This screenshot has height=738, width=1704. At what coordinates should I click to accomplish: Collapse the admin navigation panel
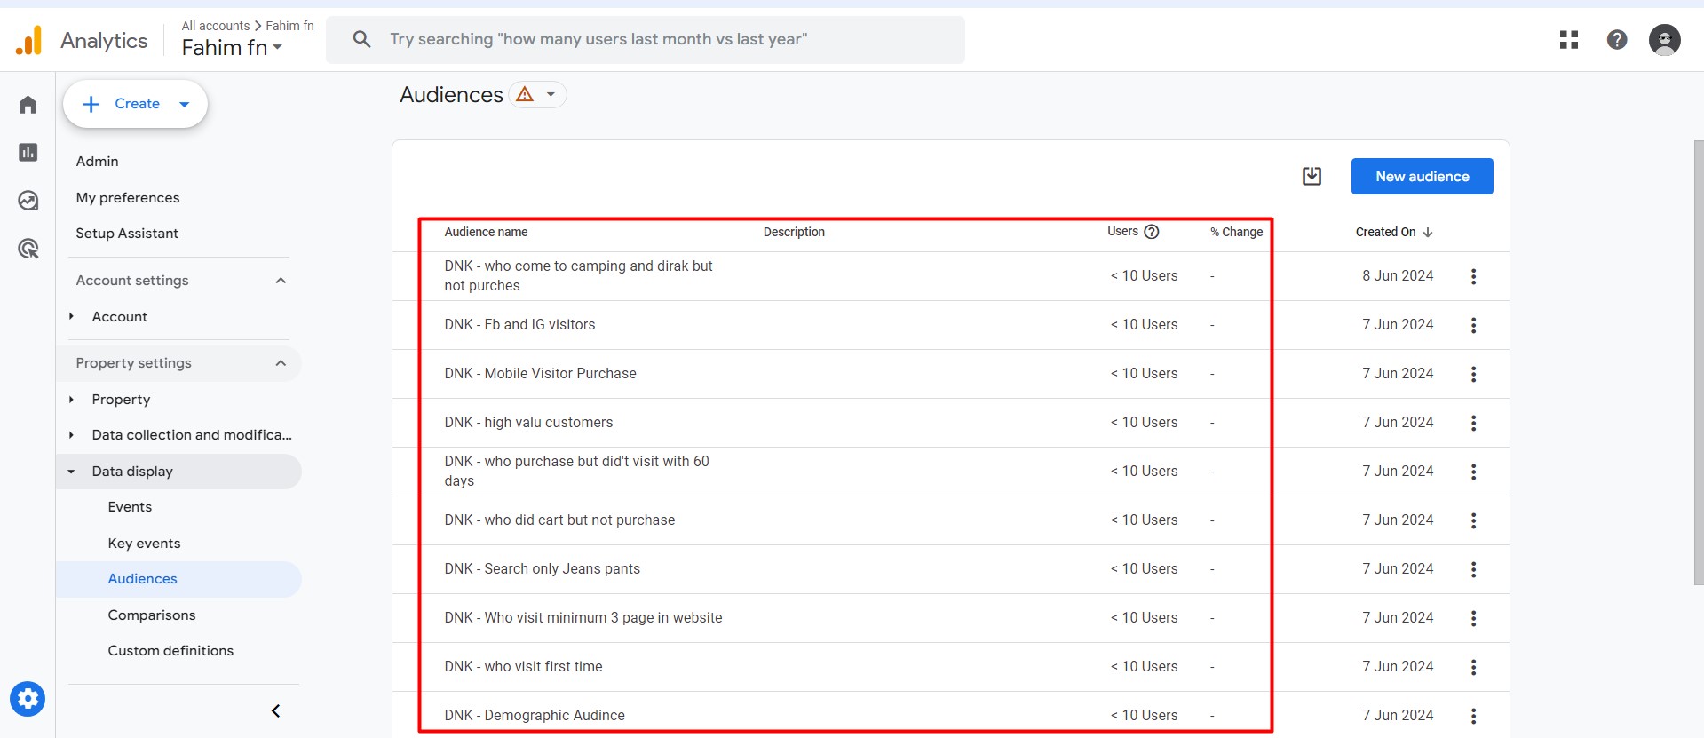click(275, 710)
